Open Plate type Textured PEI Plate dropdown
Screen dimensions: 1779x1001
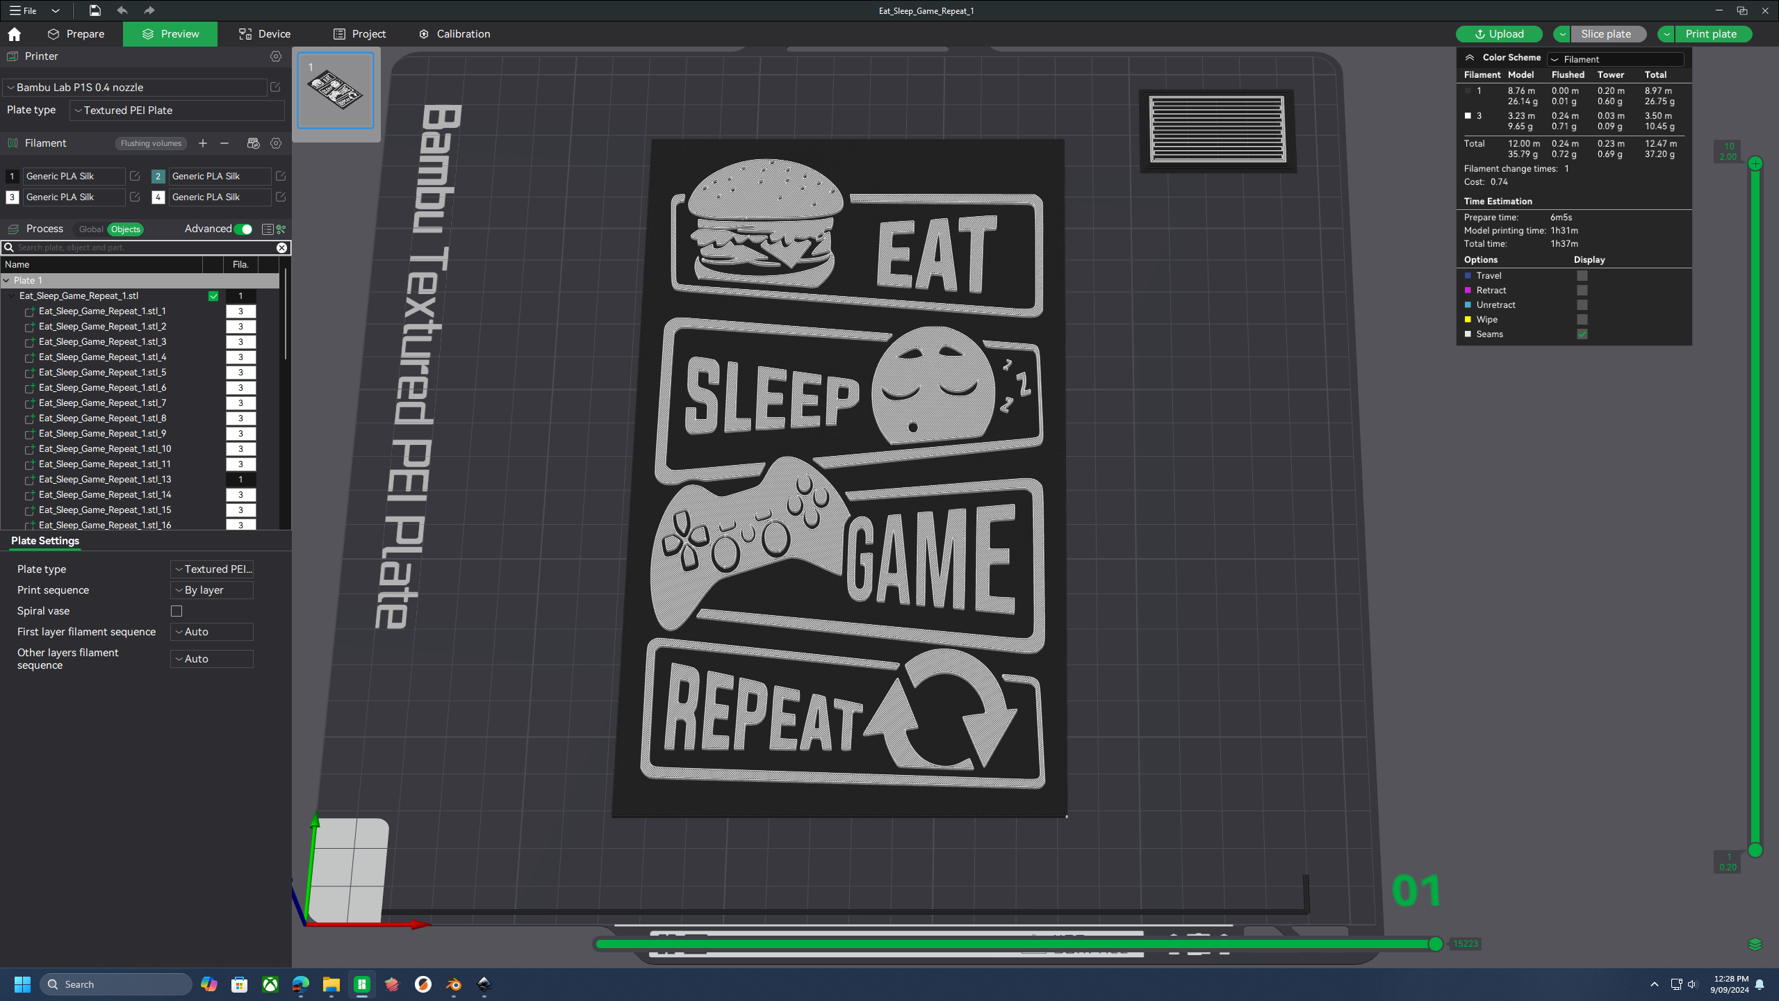[x=177, y=110]
